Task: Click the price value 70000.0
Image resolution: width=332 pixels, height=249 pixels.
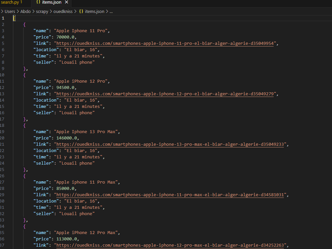Action: (x=65, y=37)
